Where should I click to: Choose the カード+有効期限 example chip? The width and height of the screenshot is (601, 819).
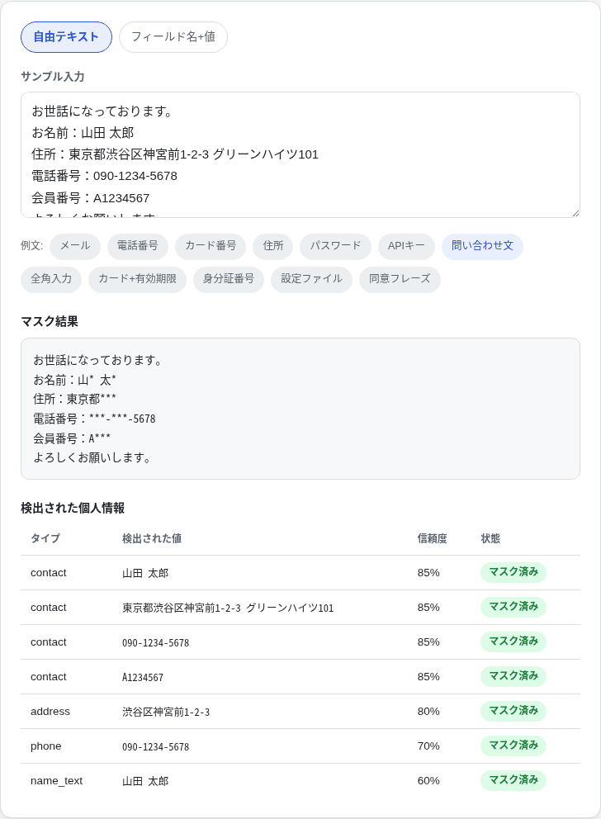coord(137,279)
